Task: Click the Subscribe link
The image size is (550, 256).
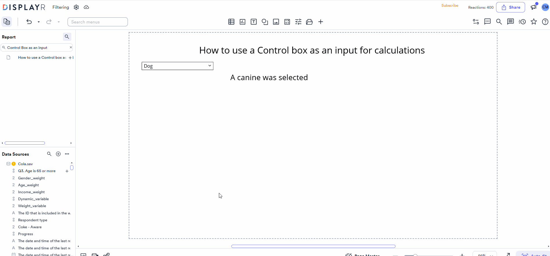Action: (450, 5)
